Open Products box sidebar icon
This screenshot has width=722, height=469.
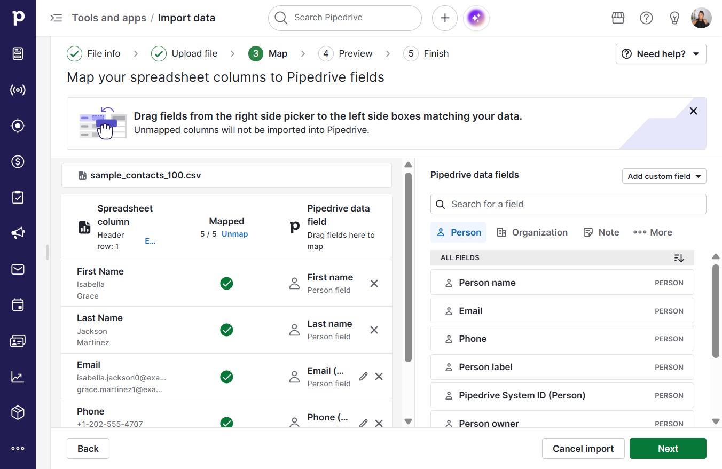click(18, 412)
